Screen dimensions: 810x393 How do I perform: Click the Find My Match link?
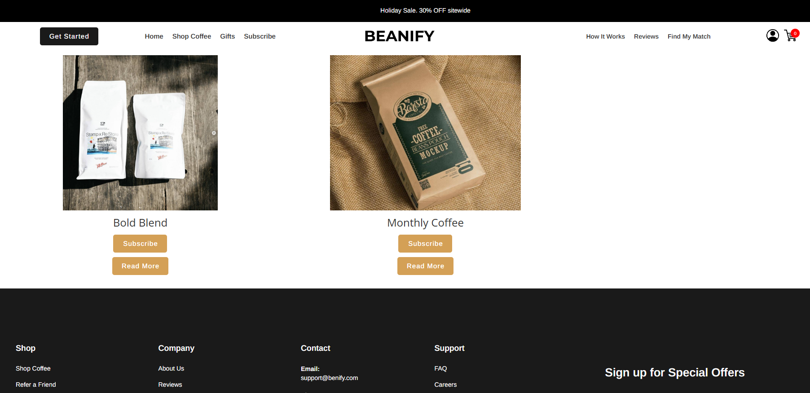[689, 36]
